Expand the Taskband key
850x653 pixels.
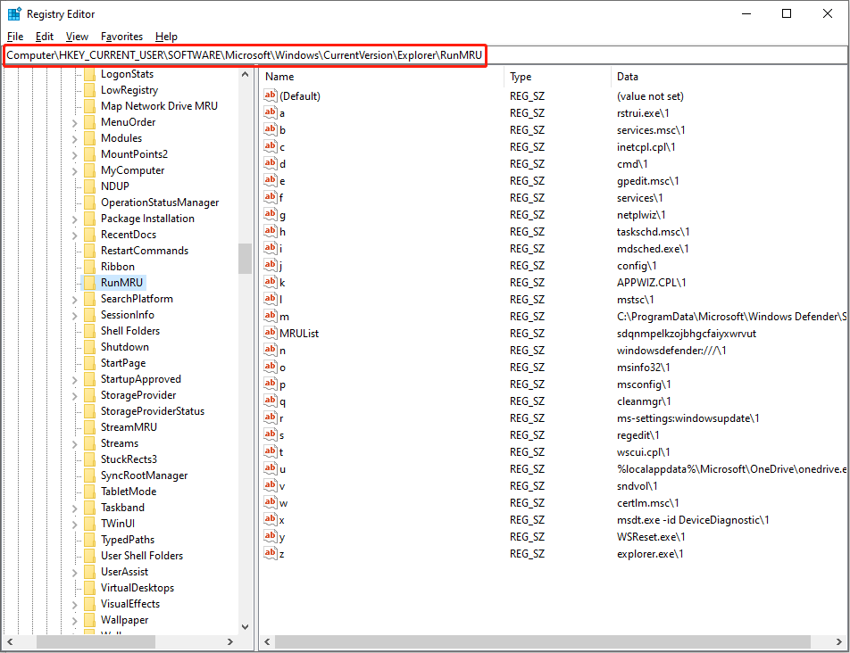tap(75, 508)
